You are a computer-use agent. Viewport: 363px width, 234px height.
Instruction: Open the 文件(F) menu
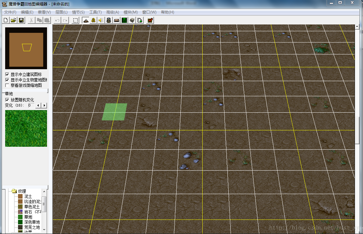pos(10,12)
